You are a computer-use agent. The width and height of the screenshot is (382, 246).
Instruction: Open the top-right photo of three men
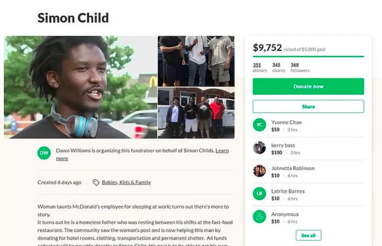tap(196, 61)
